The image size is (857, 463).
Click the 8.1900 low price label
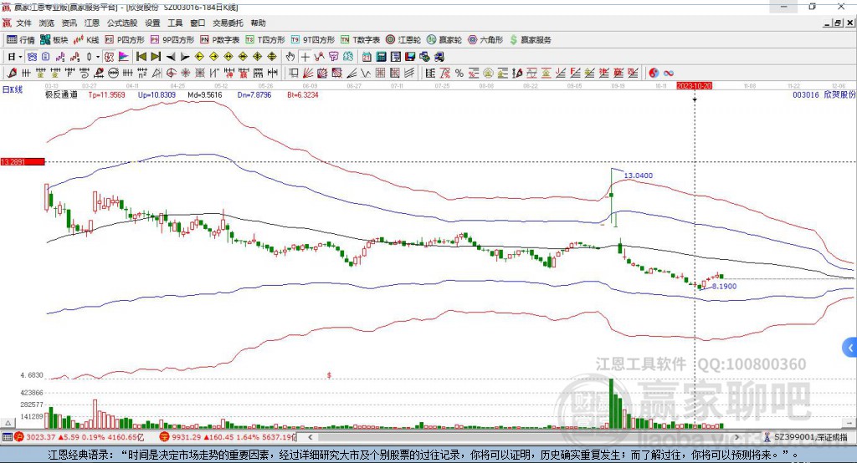coord(724,286)
